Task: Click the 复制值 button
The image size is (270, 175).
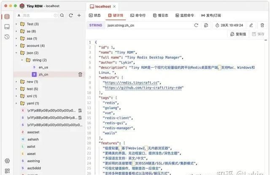Action: coord(238,34)
